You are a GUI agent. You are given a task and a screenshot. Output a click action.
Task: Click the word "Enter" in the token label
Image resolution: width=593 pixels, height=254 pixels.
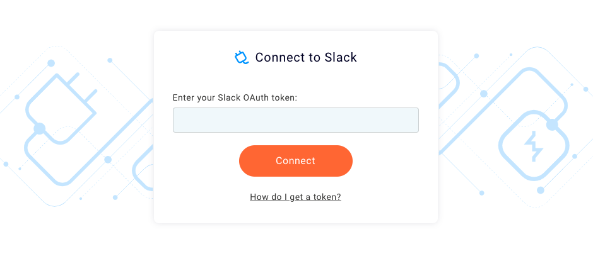click(184, 97)
